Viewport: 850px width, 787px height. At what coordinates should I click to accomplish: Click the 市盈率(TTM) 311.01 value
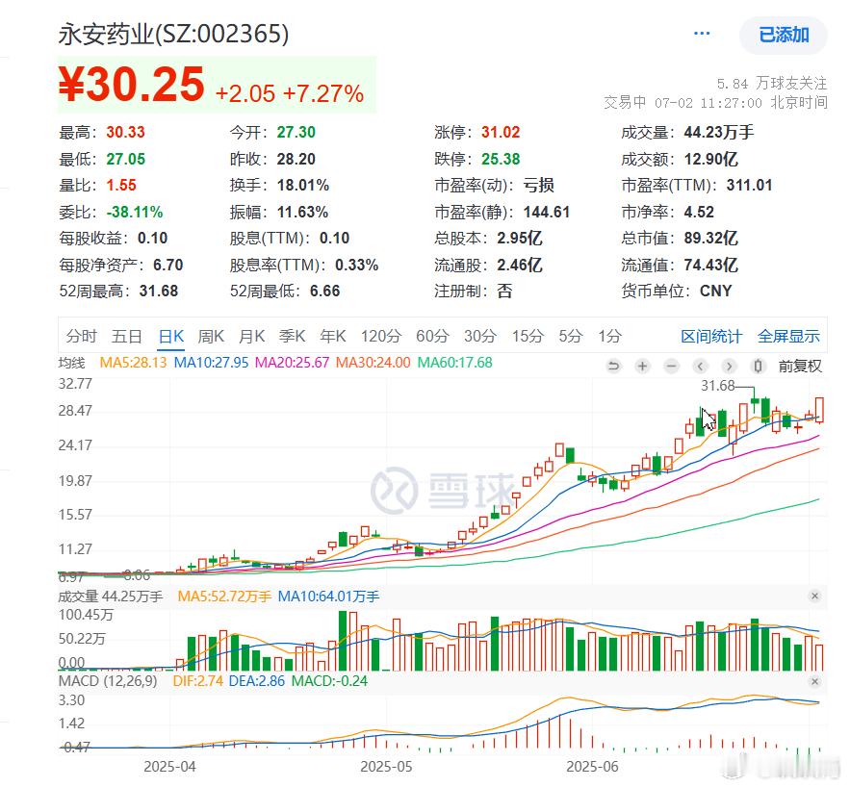749,186
